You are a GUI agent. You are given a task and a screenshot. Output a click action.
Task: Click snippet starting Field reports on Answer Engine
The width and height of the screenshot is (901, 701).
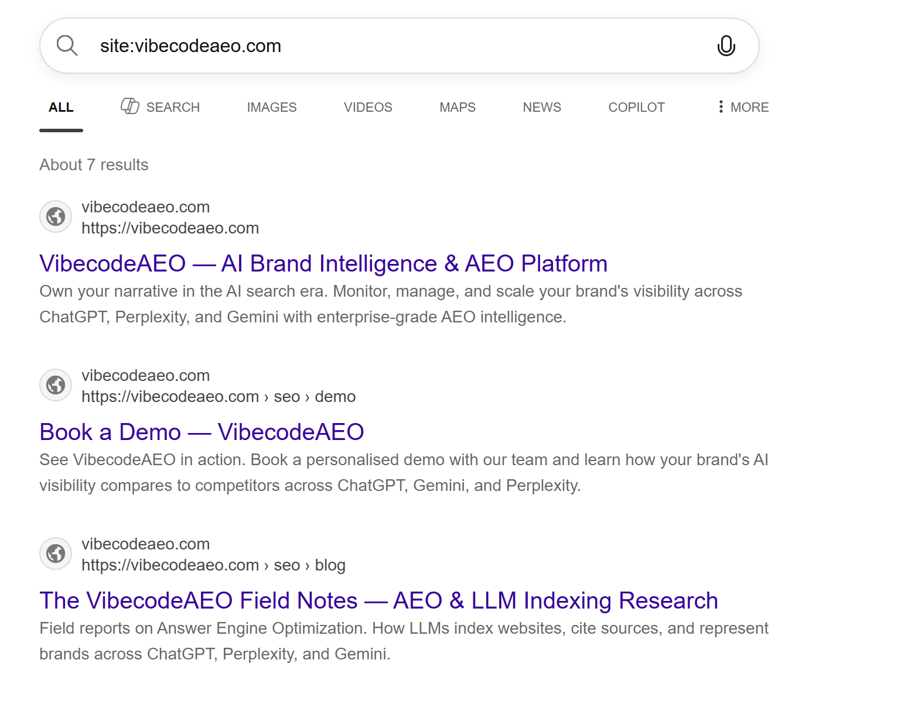(x=404, y=641)
